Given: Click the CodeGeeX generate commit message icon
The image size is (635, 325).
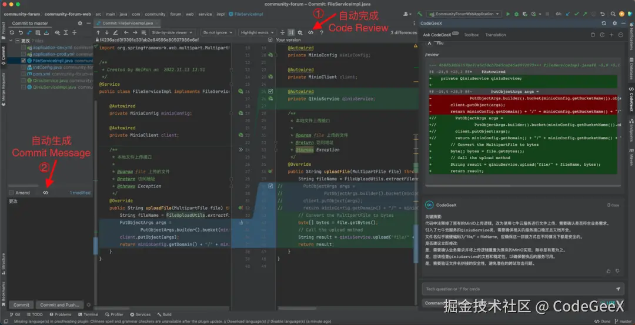Looking at the screenshot, I should [x=45, y=193].
